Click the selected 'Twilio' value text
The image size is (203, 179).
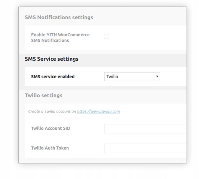[x=112, y=76]
